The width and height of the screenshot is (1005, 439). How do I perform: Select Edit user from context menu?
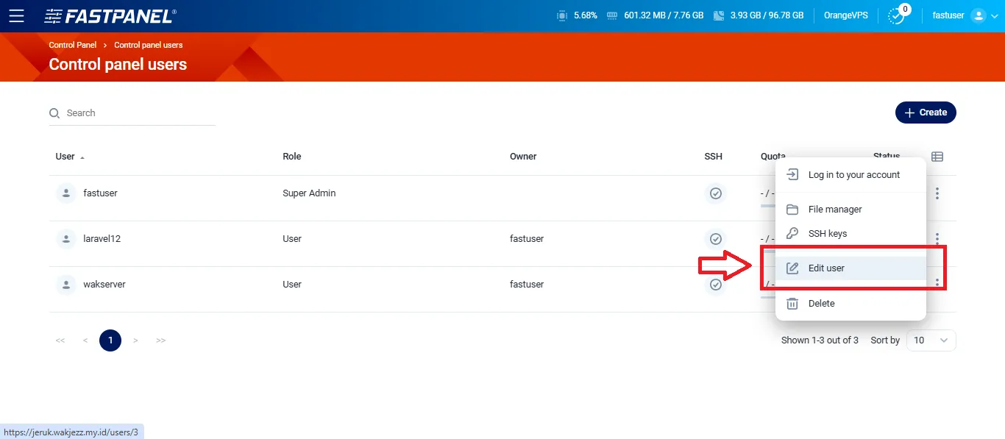point(825,268)
